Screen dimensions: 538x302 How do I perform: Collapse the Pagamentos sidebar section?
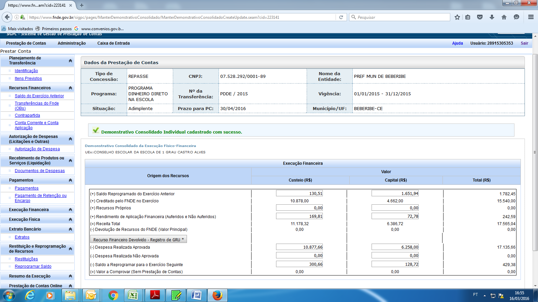pos(70,180)
